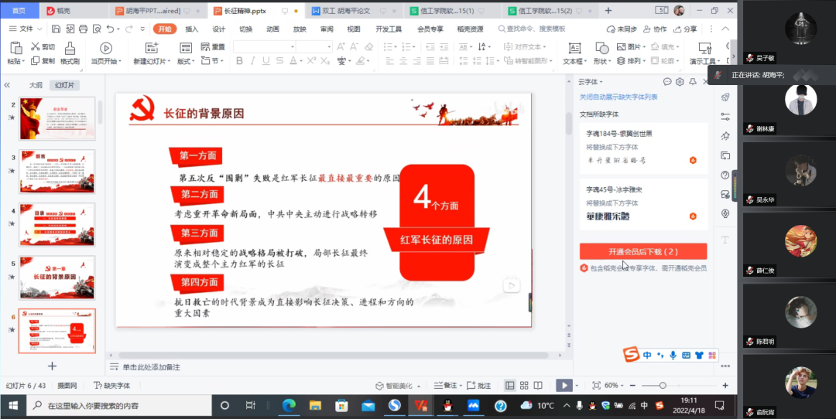Open the font size dropdown
Image resolution: width=836 pixels, height=419 pixels.
coord(329,47)
